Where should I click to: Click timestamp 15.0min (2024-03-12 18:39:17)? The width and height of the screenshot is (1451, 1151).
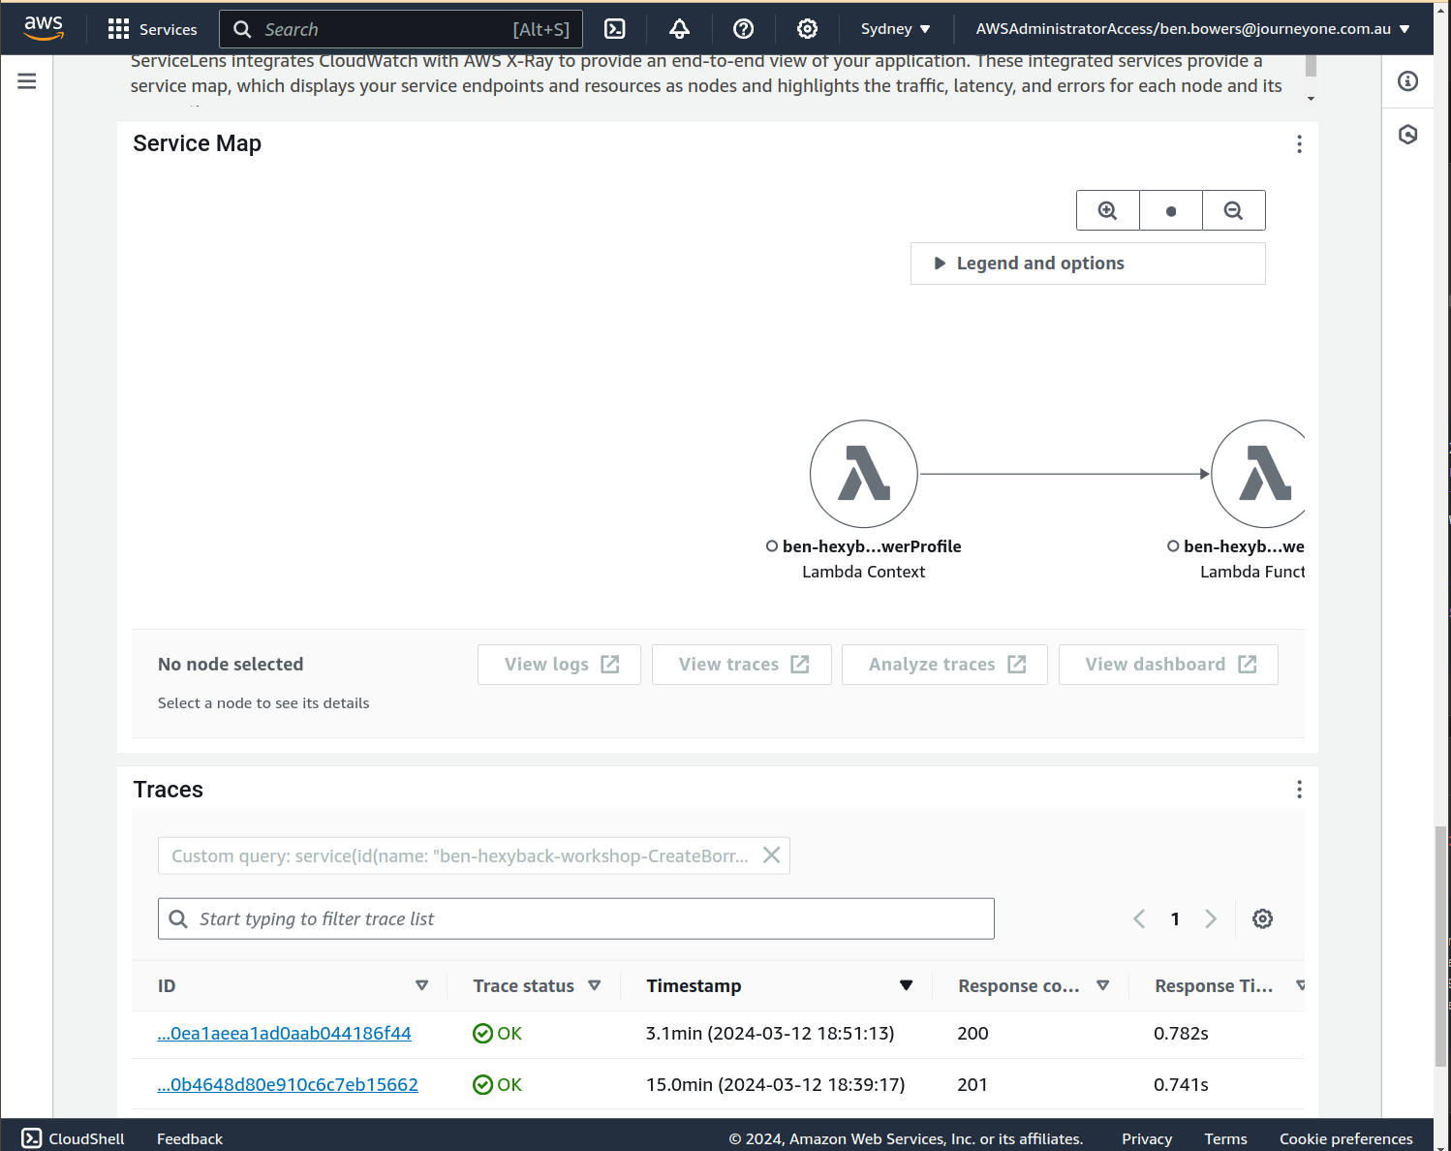(776, 1085)
